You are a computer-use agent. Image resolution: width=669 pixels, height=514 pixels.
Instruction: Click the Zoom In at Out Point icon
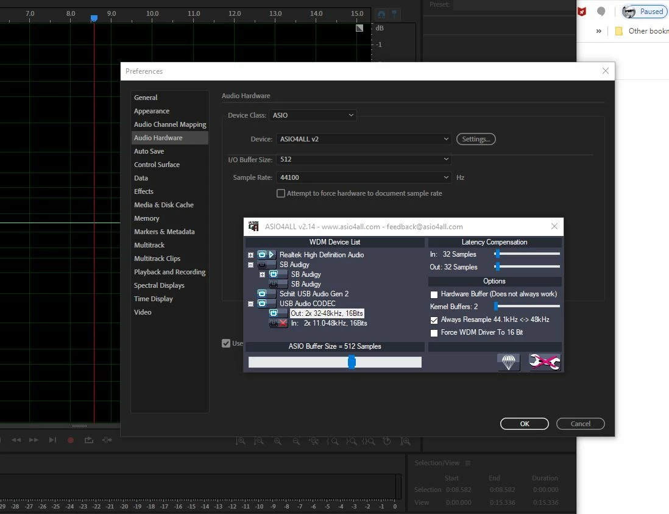[352, 441]
